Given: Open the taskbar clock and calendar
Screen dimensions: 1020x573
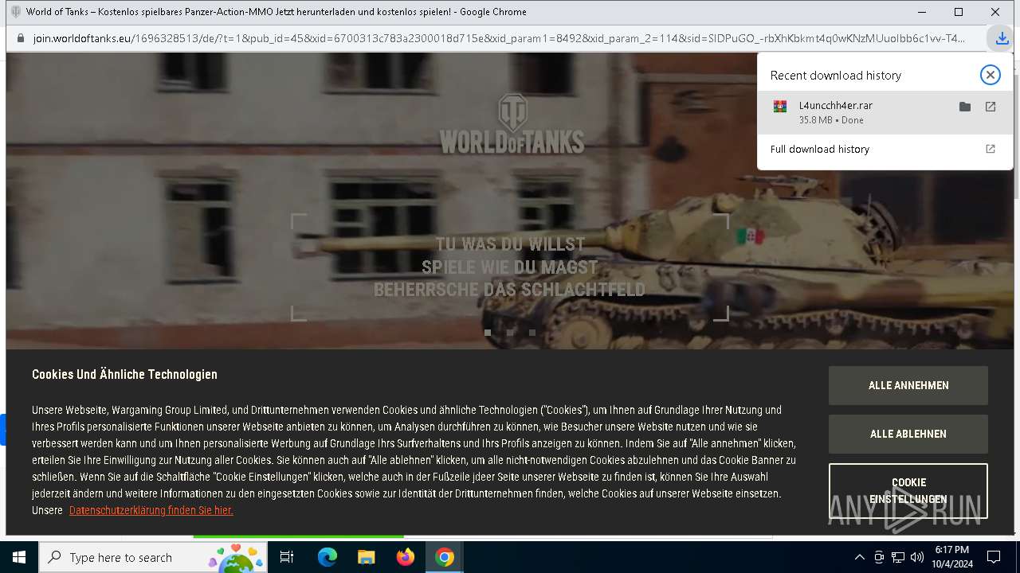Looking at the screenshot, I should tap(951, 557).
